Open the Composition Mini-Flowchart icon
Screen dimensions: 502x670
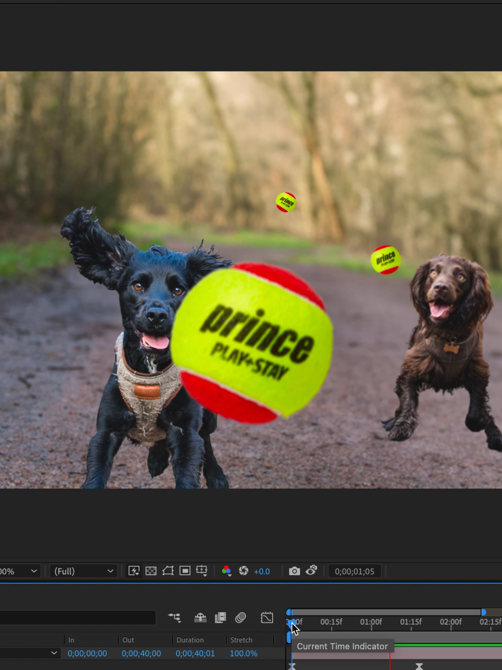[x=175, y=618]
